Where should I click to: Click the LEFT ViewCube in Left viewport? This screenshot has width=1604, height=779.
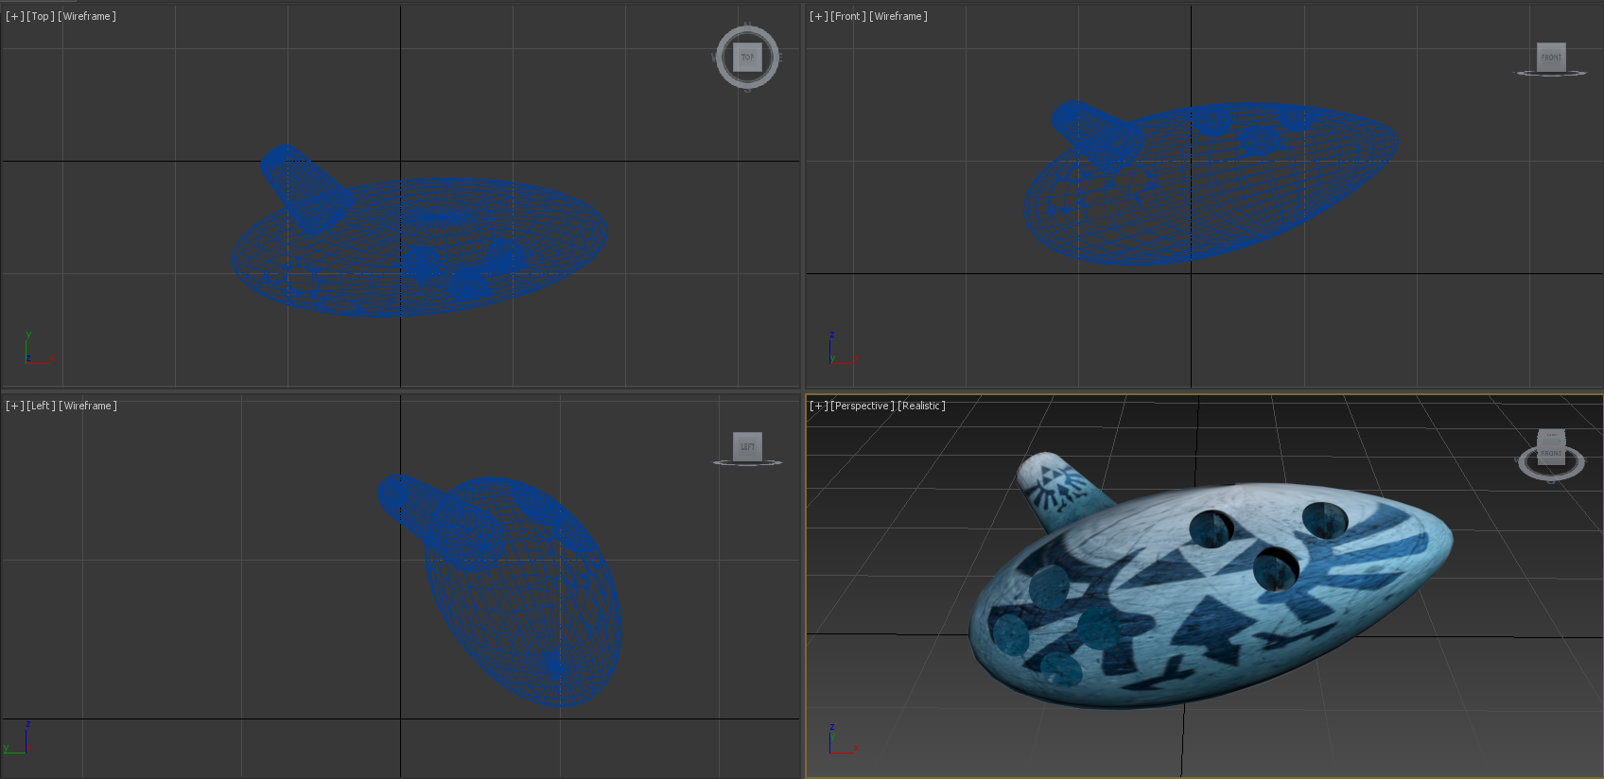[x=747, y=446]
